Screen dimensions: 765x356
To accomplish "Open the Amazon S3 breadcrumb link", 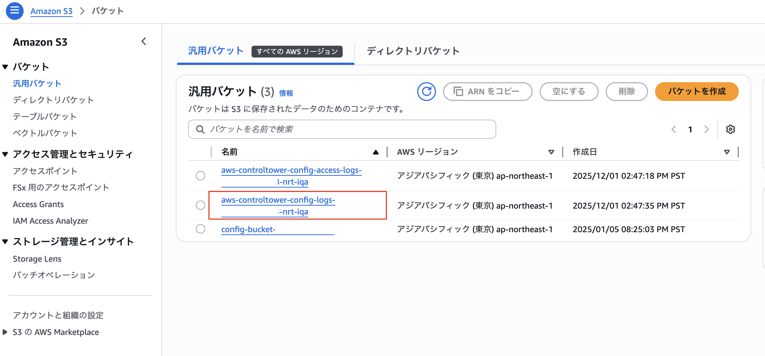I will 52,11.
